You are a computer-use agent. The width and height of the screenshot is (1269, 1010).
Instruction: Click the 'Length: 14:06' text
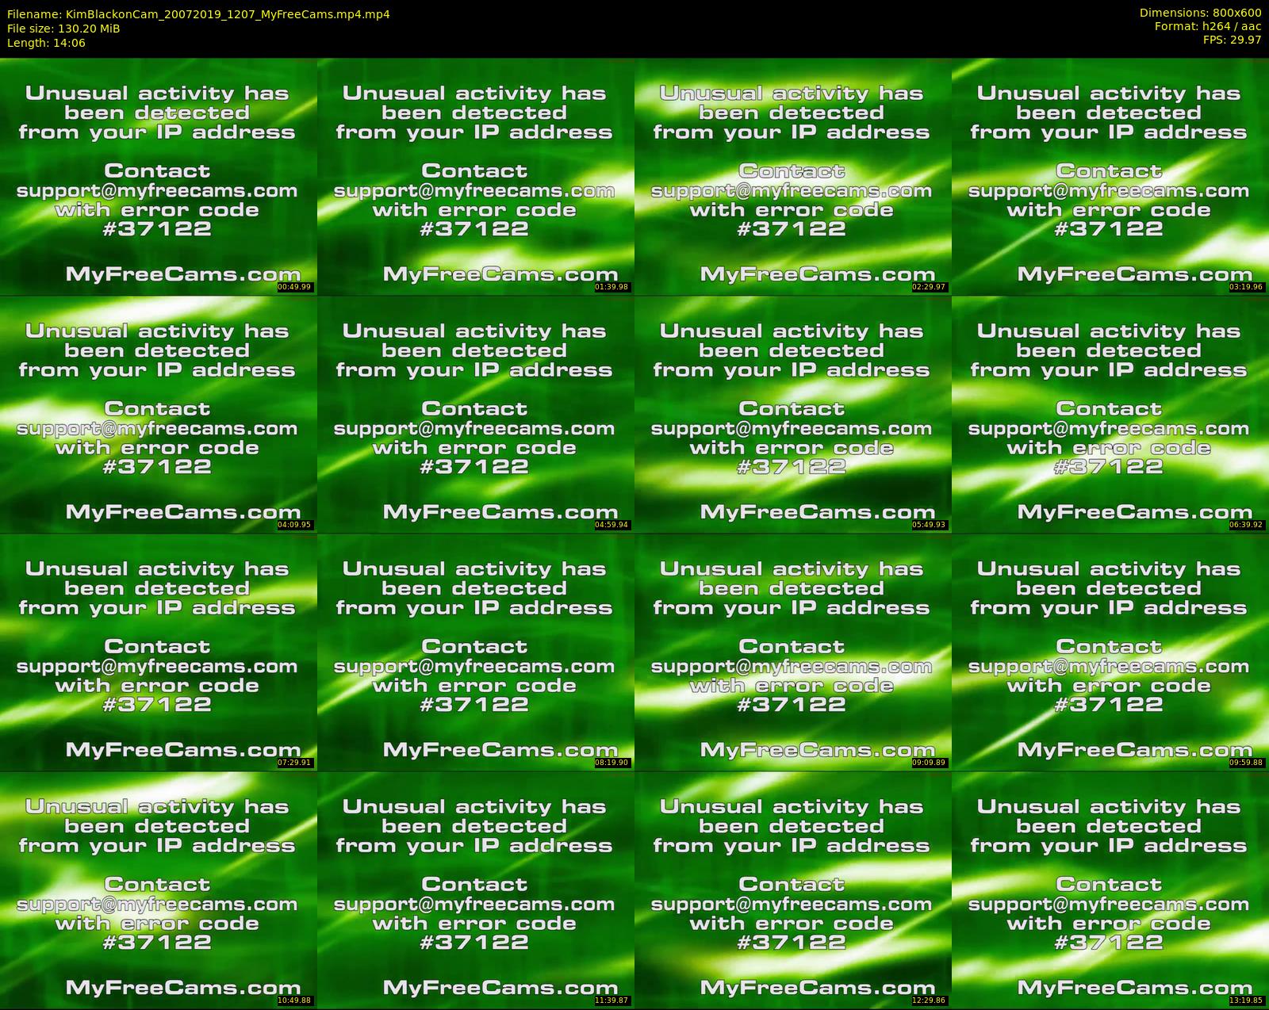coord(46,43)
